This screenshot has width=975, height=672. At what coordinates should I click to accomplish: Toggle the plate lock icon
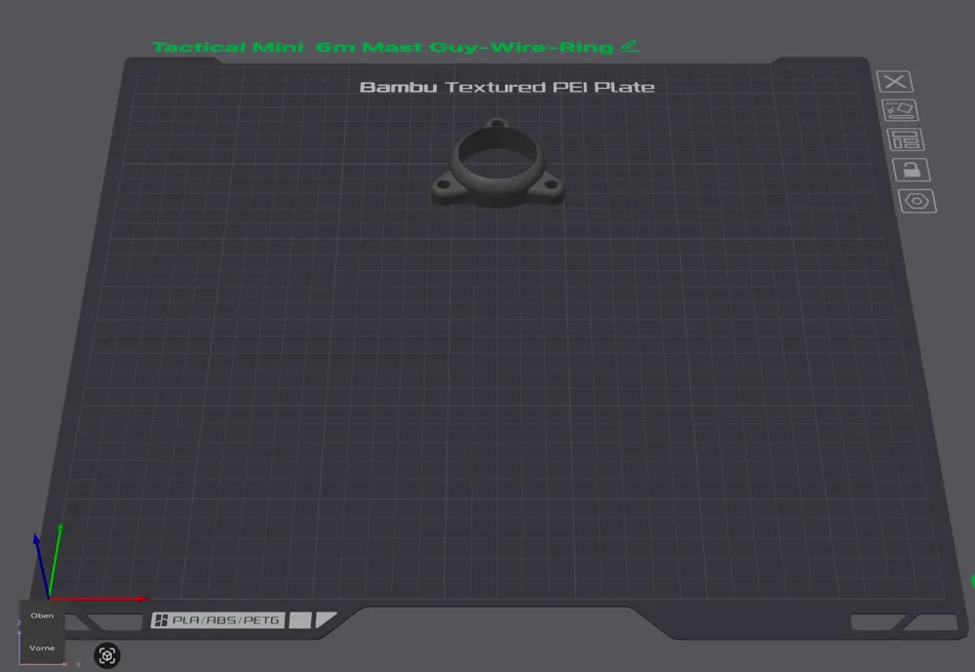point(911,170)
